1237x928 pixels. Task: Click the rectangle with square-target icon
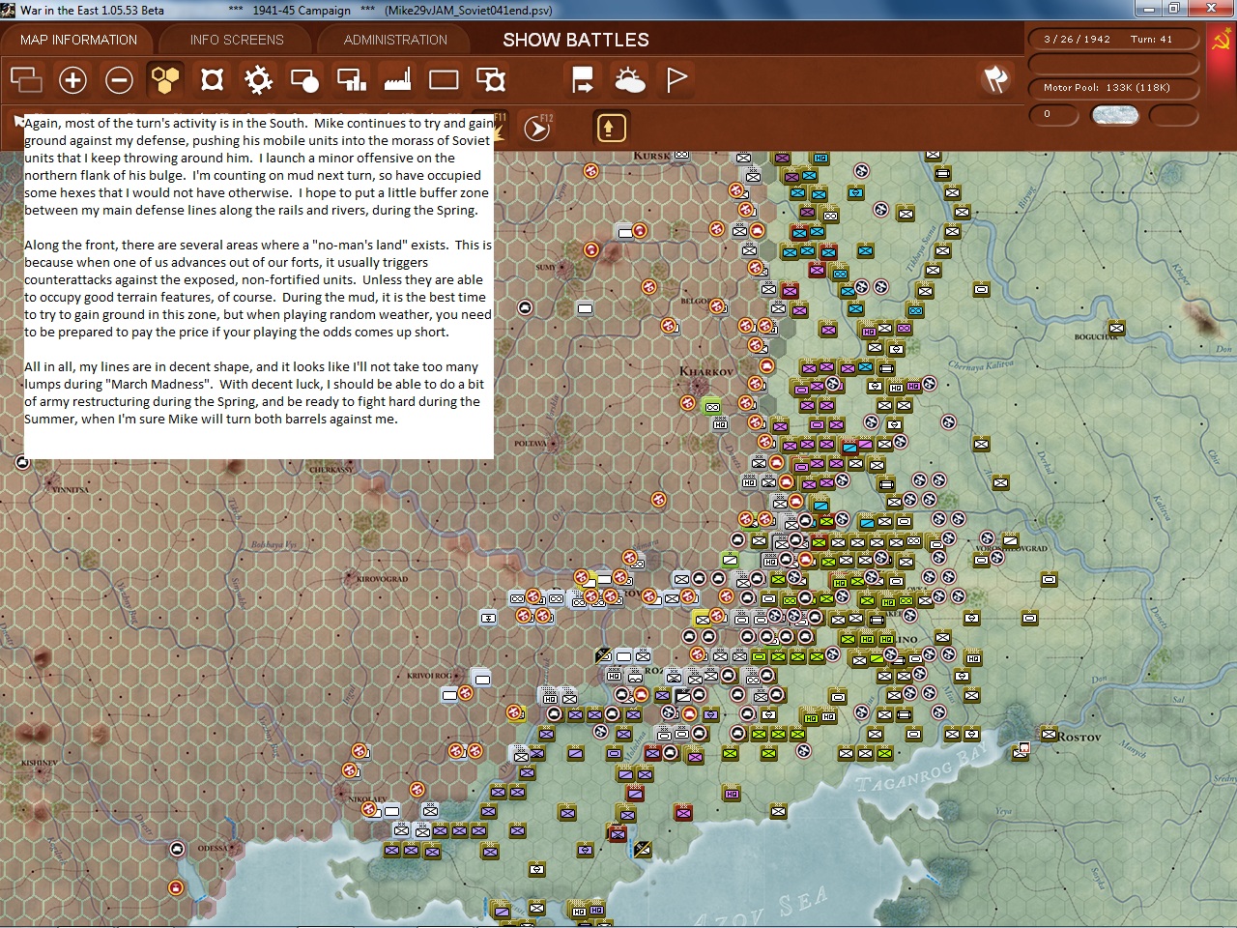[491, 79]
